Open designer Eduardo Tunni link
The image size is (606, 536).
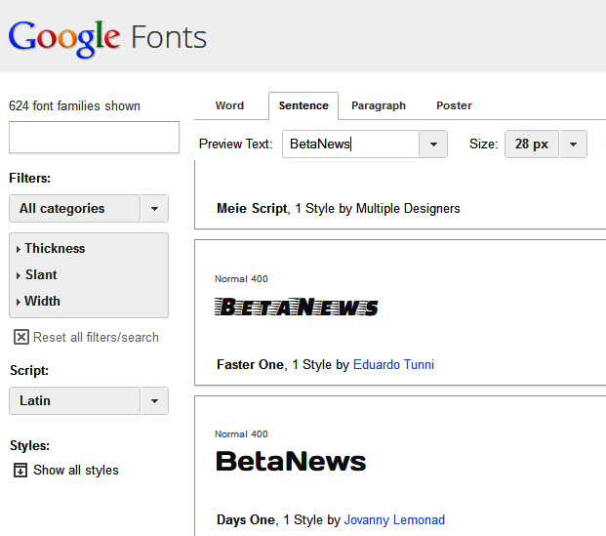pos(393,364)
